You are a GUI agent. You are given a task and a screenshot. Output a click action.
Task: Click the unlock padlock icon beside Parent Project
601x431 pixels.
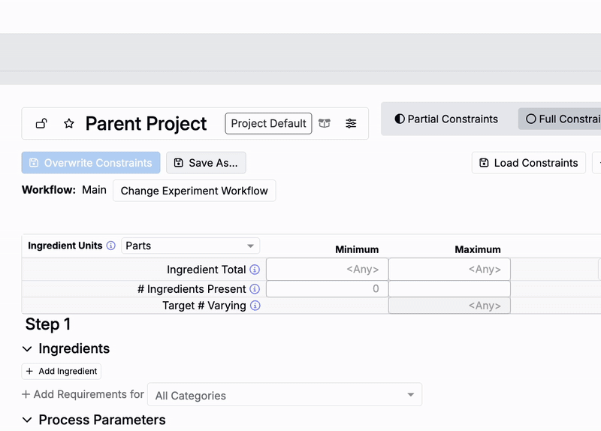(x=42, y=124)
